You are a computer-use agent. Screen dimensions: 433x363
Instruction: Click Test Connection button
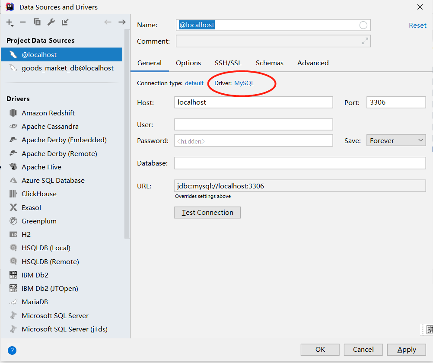[x=207, y=213]
